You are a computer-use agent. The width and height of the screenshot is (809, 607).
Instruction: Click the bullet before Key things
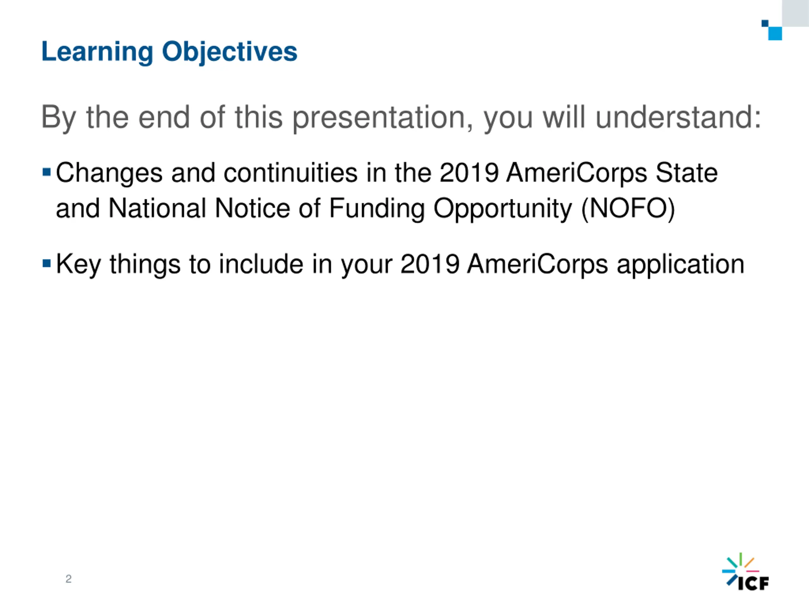click(46, 263)
